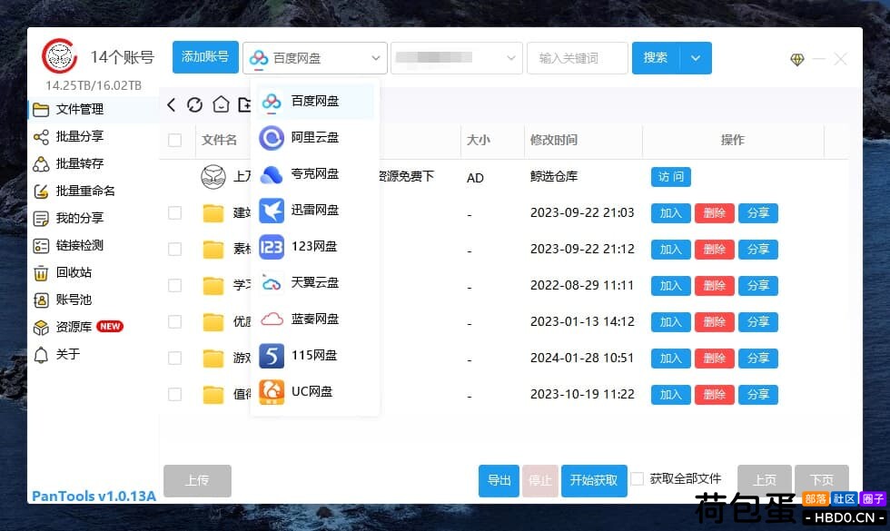Viewport: 890px width, 531px height.
Task: Toggle the select-all checkbox in the table header
Action: (x=174, y=140)
